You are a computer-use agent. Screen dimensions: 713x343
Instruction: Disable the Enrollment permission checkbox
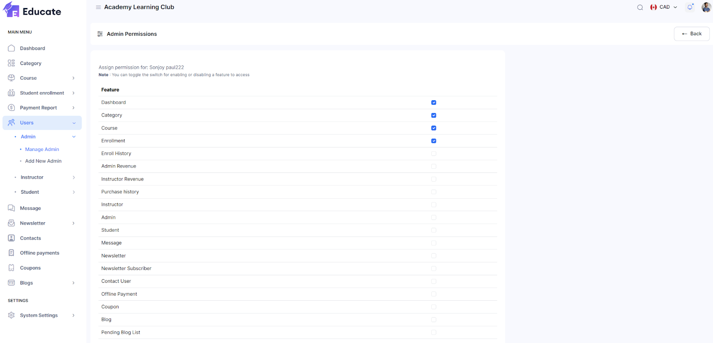pyautogui.click(x=434, y=141)
